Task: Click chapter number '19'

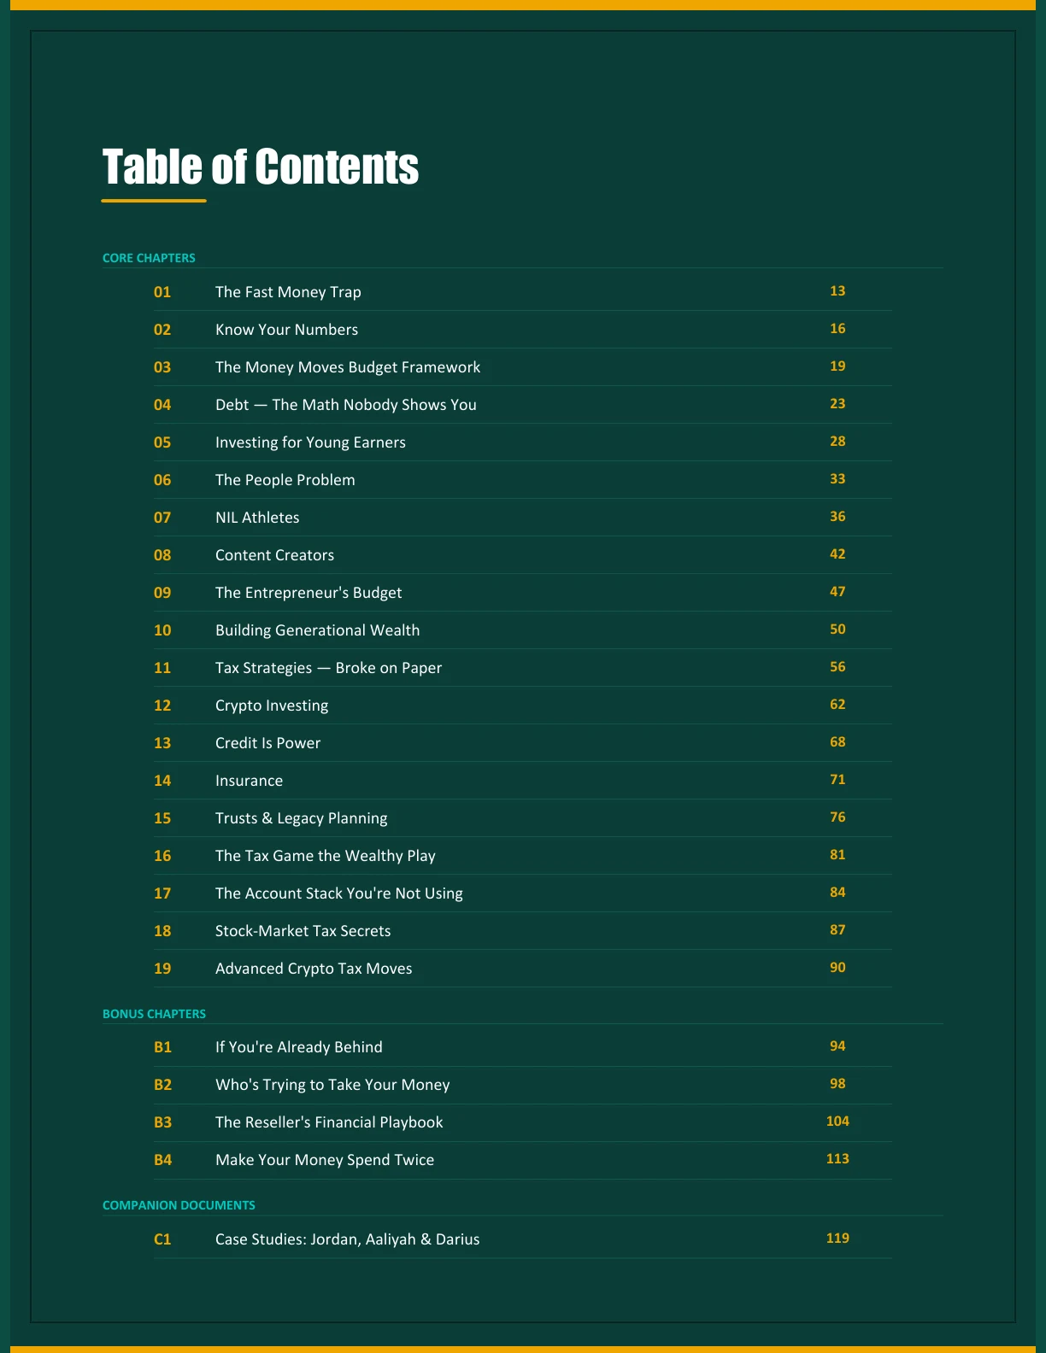Action: pos(162,969)
